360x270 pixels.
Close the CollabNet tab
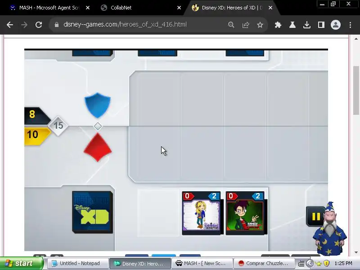click(x=179, y=8)
